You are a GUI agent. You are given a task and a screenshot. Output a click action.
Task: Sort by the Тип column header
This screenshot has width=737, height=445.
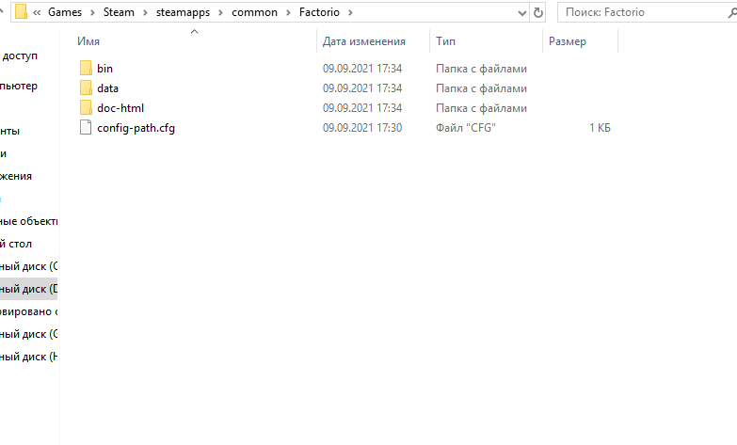445,41
